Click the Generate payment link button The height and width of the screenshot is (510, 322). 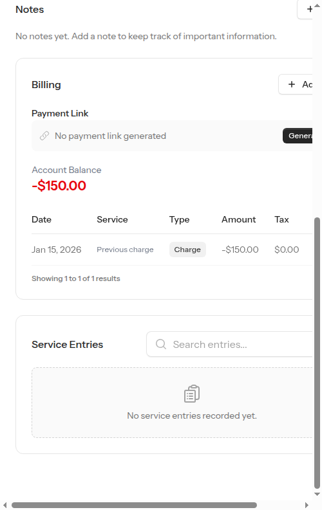click(298, 136)
